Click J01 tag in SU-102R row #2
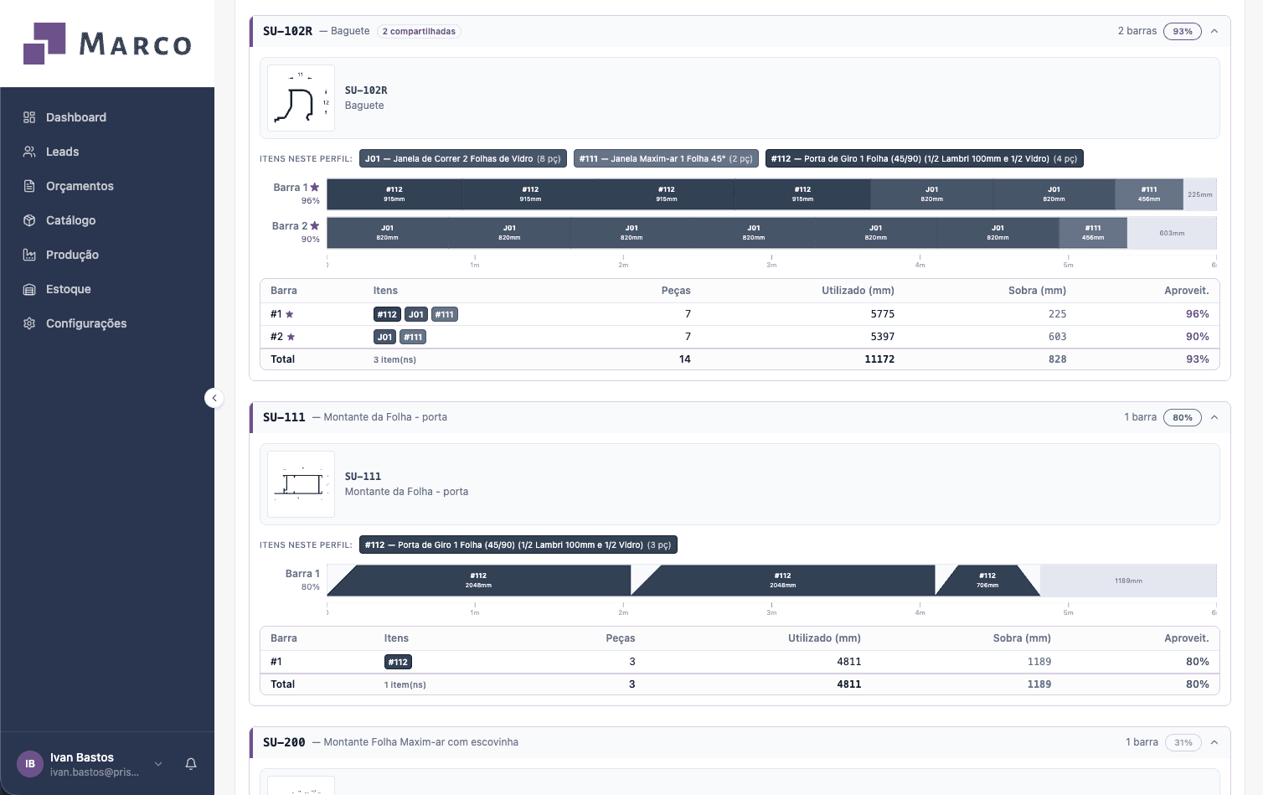 [x=384, y=337]
